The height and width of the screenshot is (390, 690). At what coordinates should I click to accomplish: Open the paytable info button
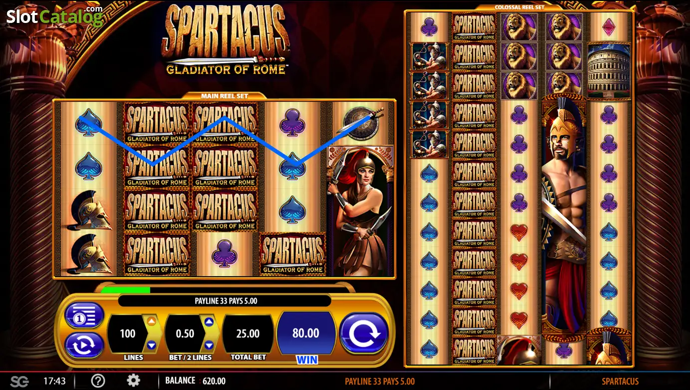click(84, 316)
